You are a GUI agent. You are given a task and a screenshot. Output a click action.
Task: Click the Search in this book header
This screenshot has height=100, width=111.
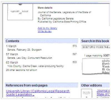[x=95, y=41]
